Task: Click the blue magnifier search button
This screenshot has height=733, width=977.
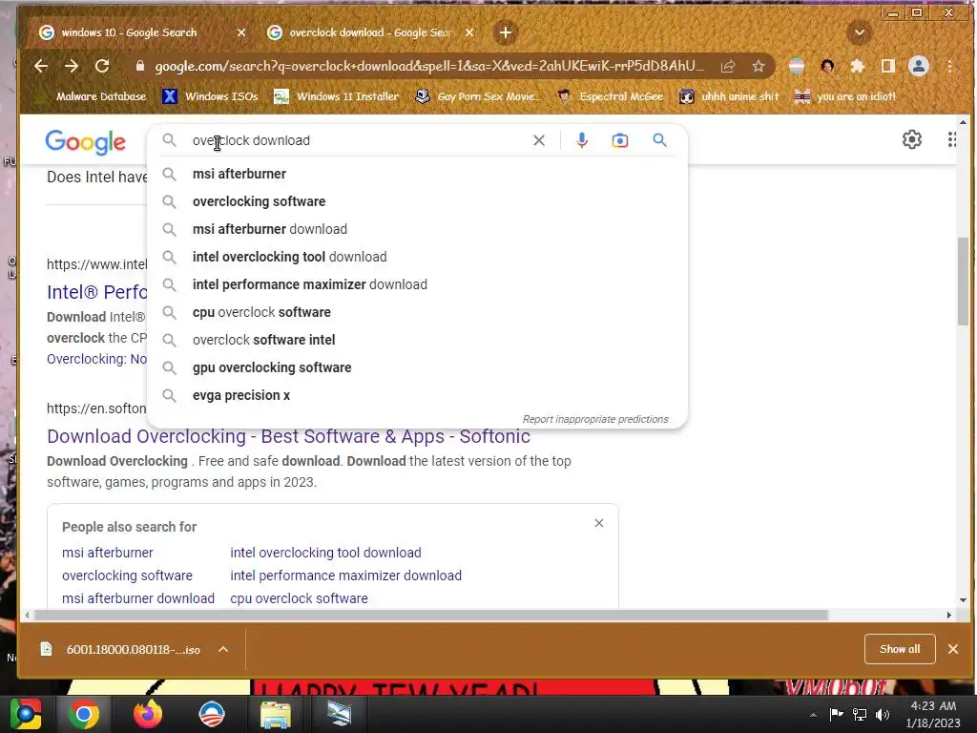Action: tap(659, 140)
